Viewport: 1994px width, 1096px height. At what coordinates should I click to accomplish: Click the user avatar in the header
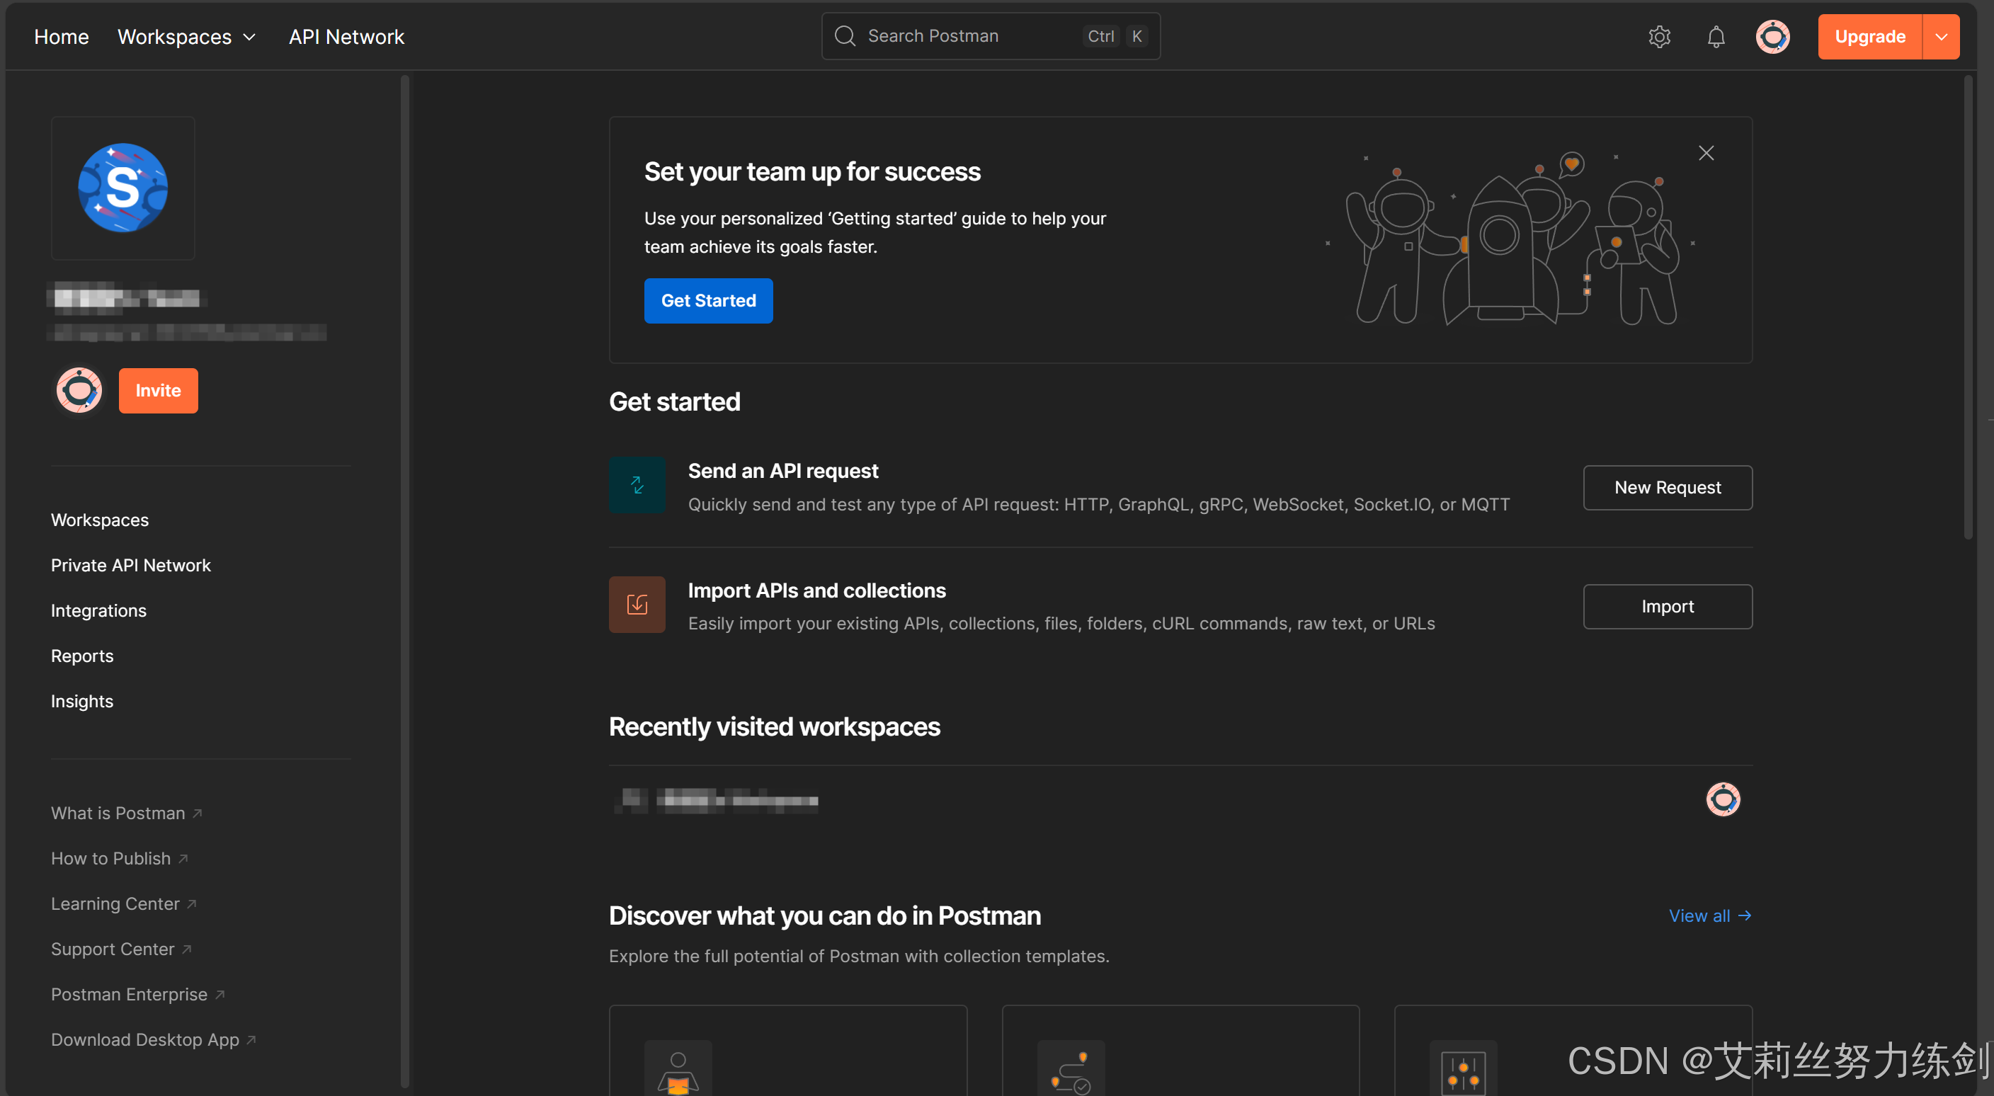point(1772,36)
